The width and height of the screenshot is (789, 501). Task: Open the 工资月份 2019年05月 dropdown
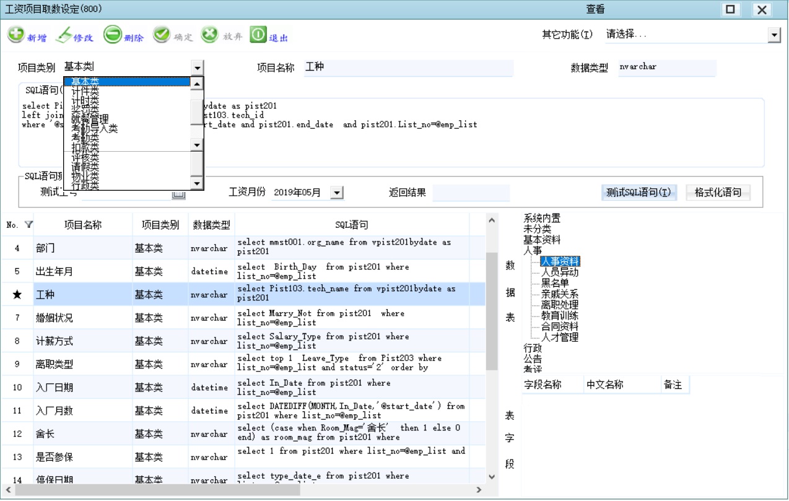click(336, 193)
